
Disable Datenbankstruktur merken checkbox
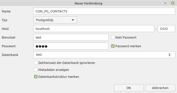pos(36,77)
